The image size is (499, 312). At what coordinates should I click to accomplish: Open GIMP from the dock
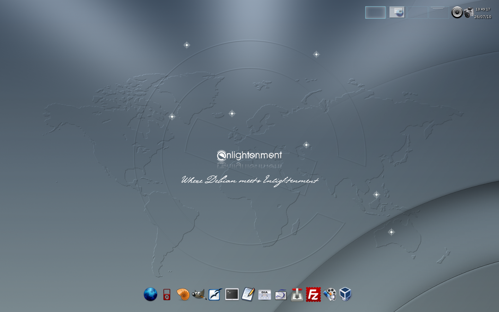coord(199,294)
